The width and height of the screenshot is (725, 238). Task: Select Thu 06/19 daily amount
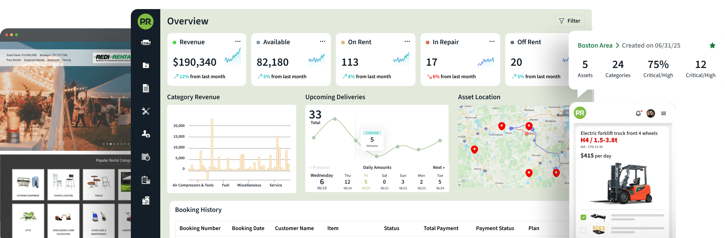pos(347,182)
